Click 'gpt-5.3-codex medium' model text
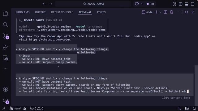The height and width of the screenshot is (111, 198). (x=54, y=27)
